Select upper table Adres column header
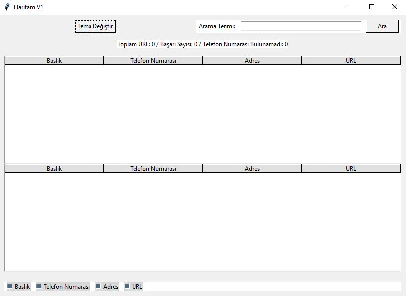406x296 pixels. tap(252, 61)
